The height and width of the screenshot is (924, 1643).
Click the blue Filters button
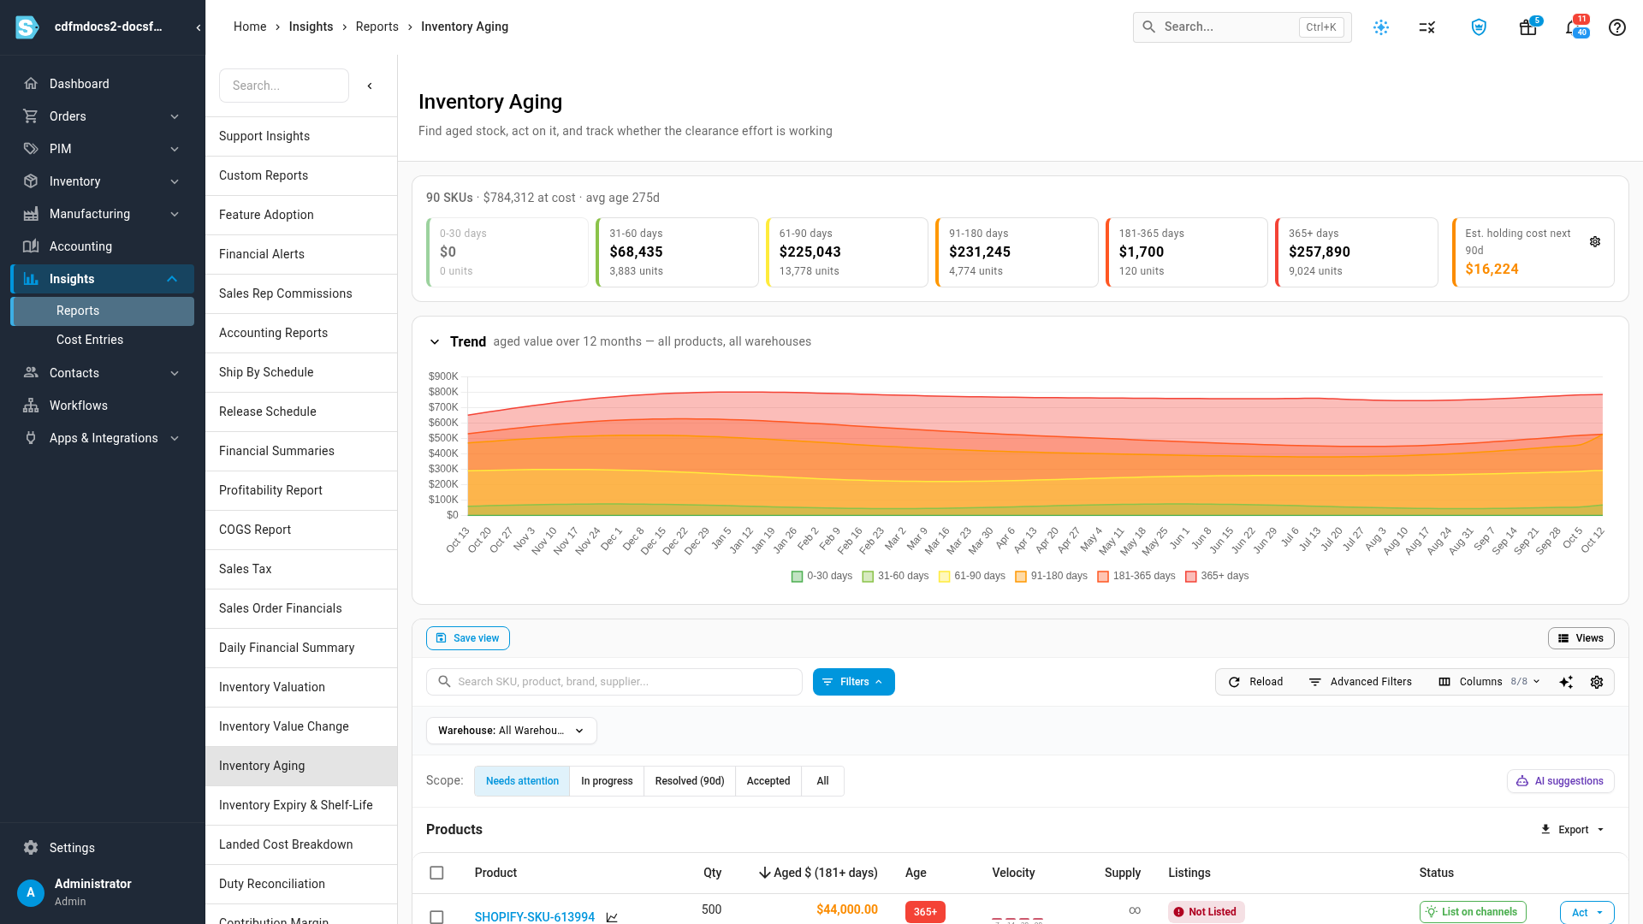(x=854, y=682)
